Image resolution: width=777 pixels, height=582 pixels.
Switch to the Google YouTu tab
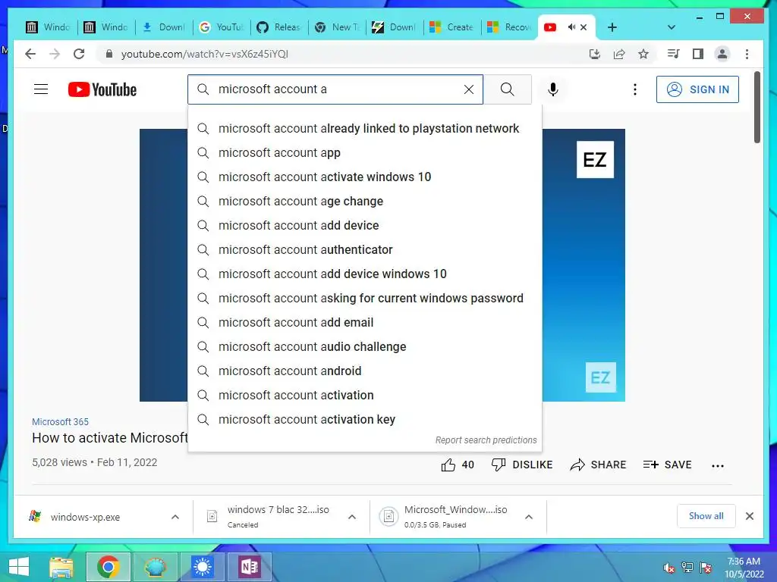click(x=222, y=27)
